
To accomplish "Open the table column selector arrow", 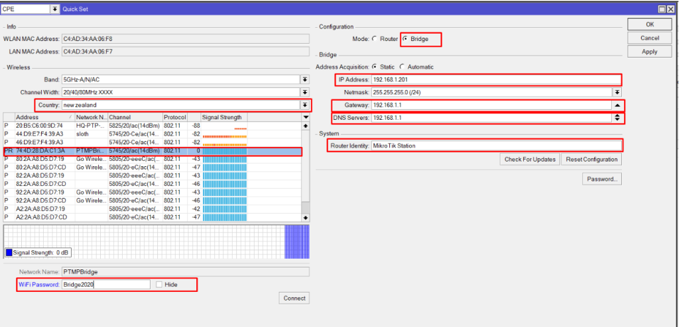I will (306, 117).
